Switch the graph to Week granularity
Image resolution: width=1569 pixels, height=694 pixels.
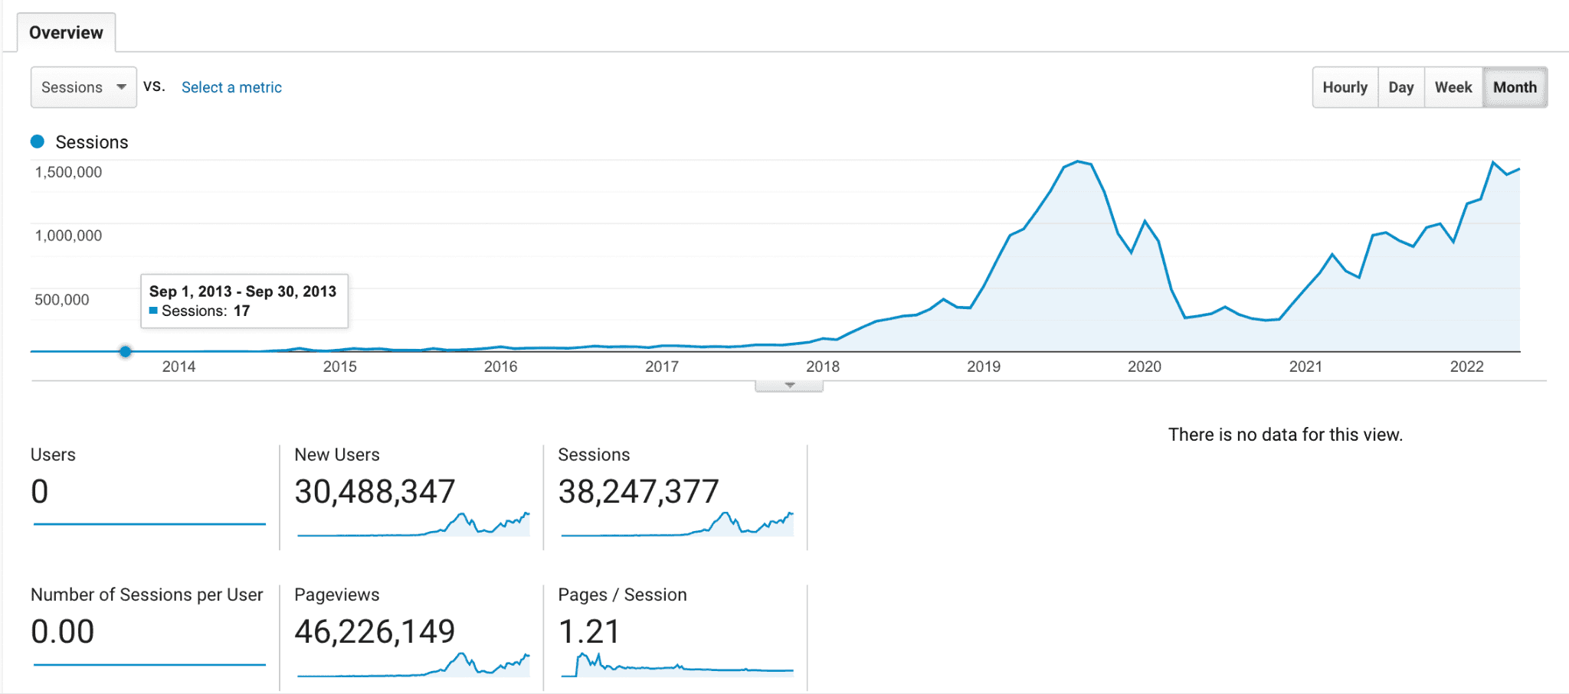(1453, 86)
